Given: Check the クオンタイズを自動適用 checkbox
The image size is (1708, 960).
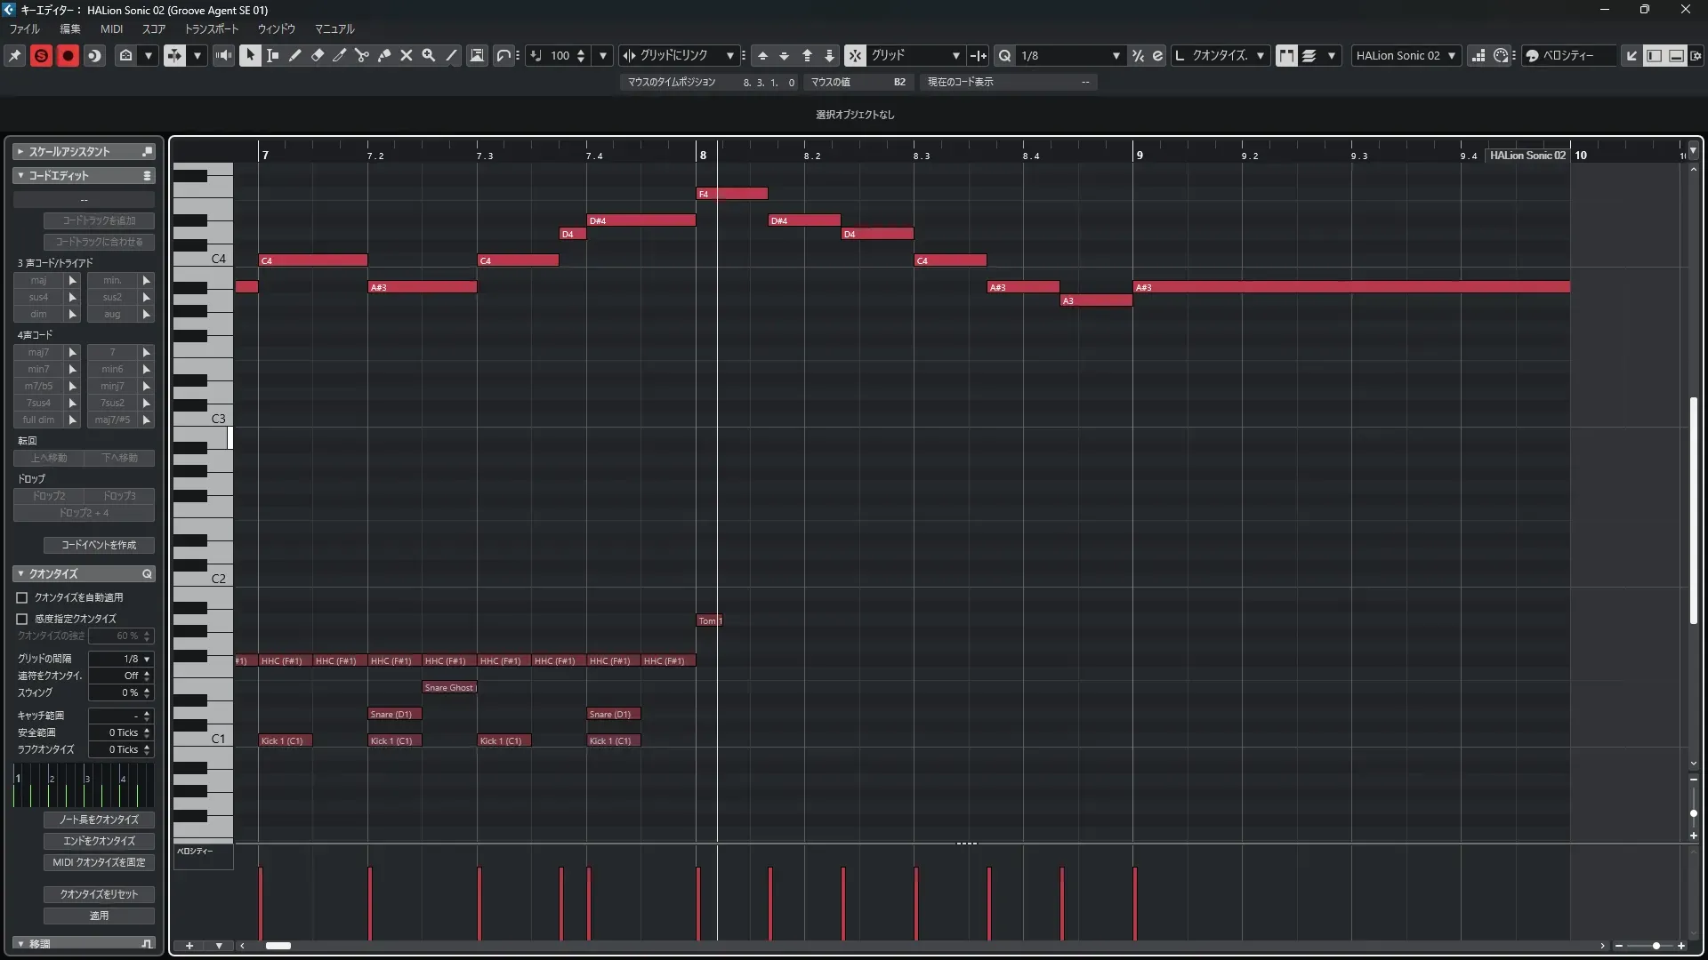Looking at the screenshot, I should click(x=22, y=598).
